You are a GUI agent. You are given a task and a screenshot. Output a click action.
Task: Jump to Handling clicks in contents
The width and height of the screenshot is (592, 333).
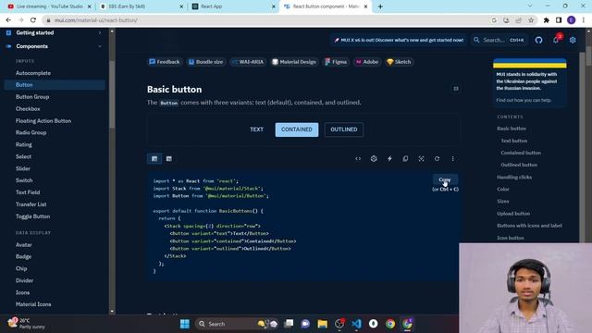[514, 177]
